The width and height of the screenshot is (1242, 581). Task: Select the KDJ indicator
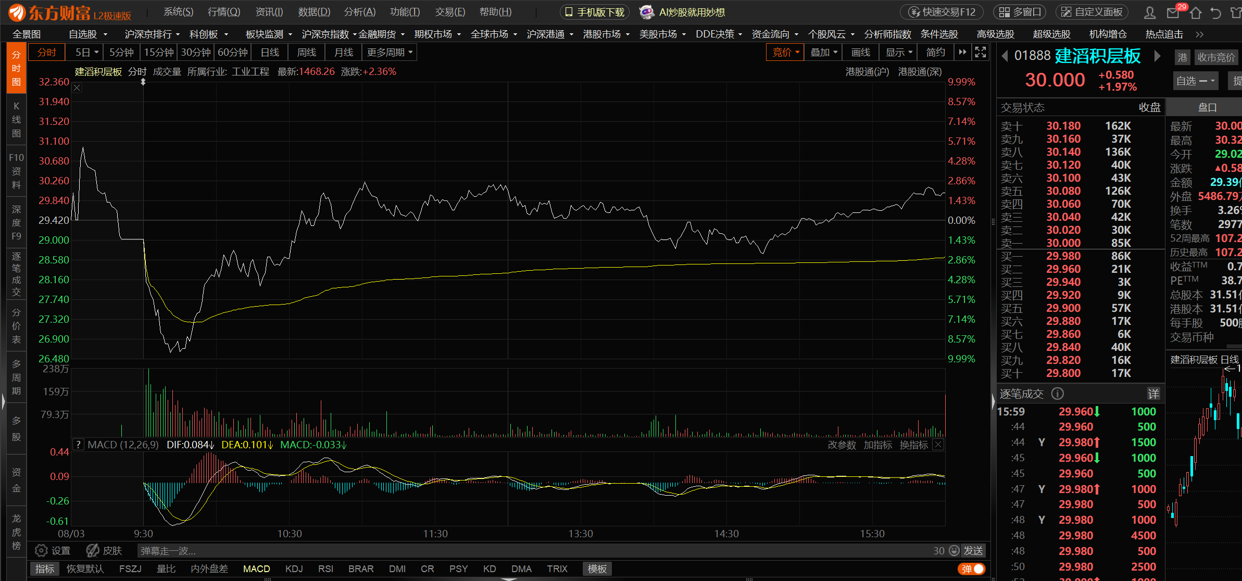(294, 569)
